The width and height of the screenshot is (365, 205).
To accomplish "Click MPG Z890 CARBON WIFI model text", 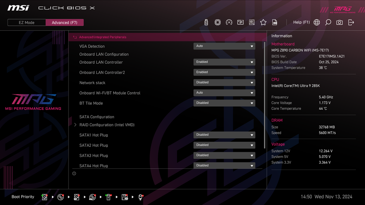I will 300,50.
